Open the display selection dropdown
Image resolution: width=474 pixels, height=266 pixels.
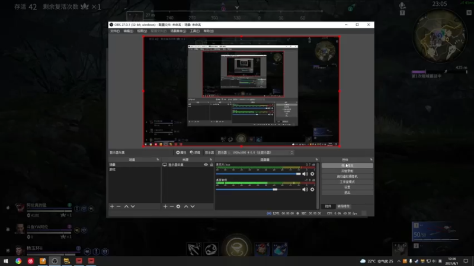[255, 153]
